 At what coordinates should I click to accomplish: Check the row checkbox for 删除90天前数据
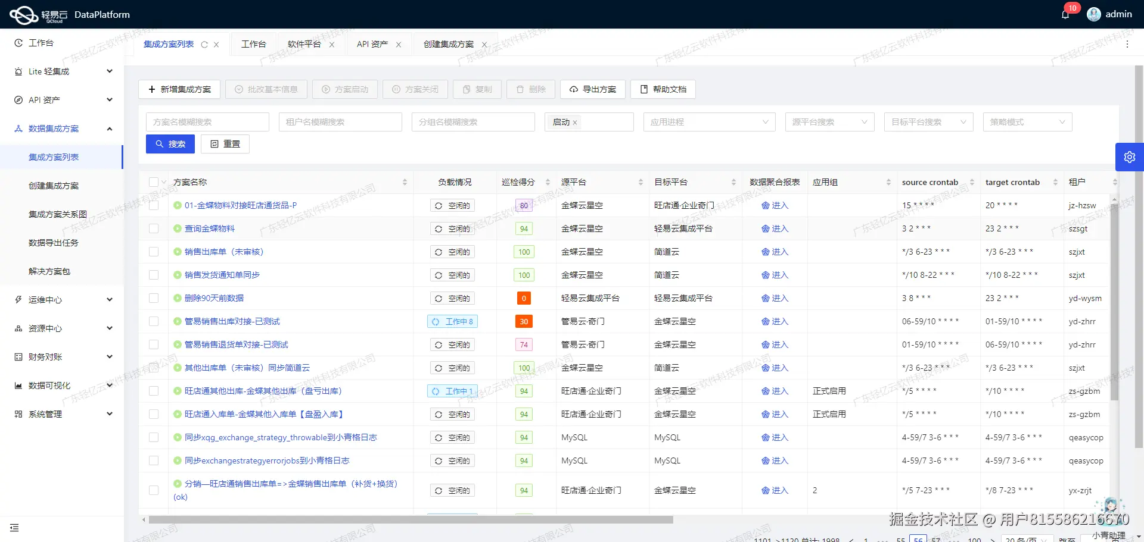(154, 298)
